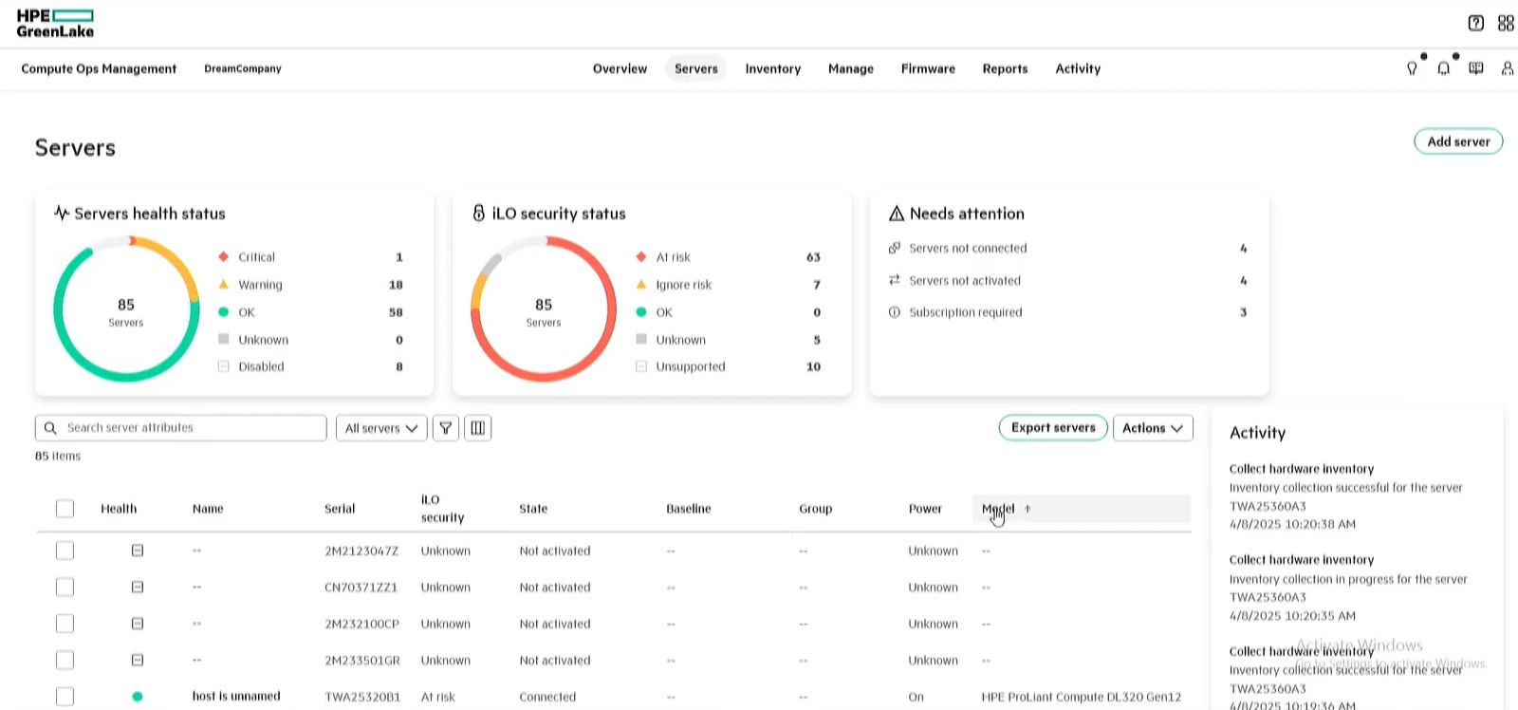Click green OK health dot for TWA25320B1
Viewport: 1518px width, 710px height.
point(137,697)
